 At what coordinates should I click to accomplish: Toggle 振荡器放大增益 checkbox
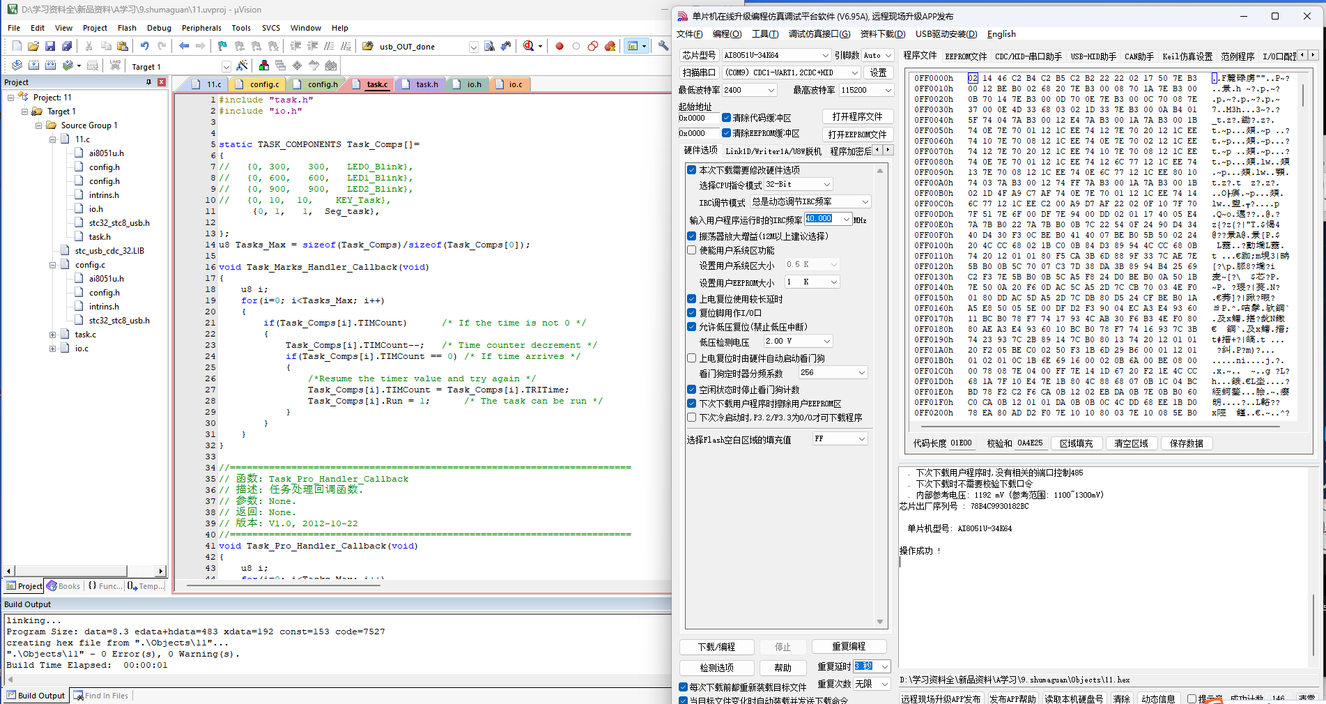click(691, 236)
